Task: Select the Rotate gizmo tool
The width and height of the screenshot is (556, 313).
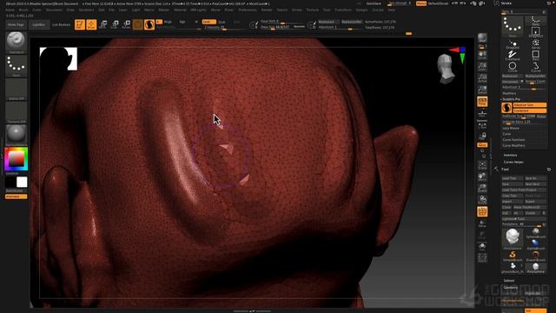Action: point(126,24)
